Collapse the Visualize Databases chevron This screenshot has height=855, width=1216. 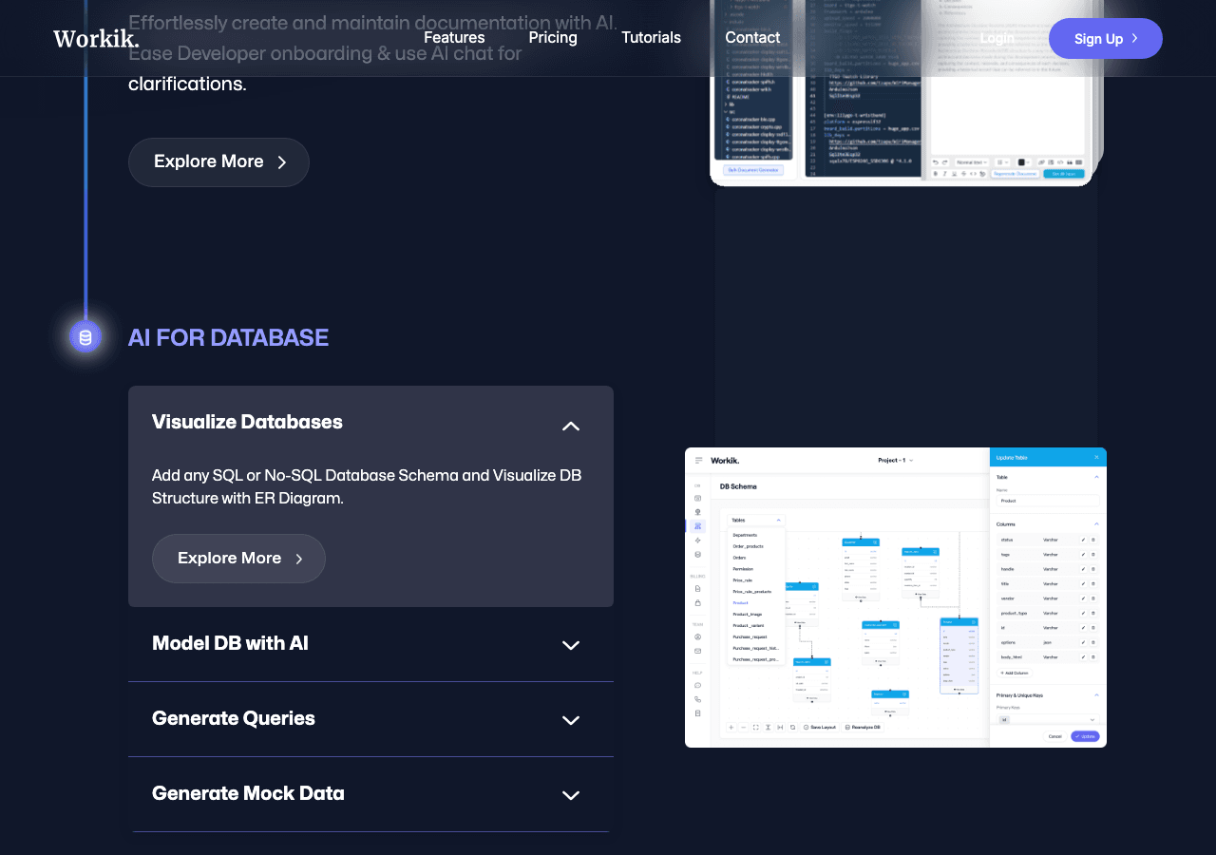click(x=571, y=427)
